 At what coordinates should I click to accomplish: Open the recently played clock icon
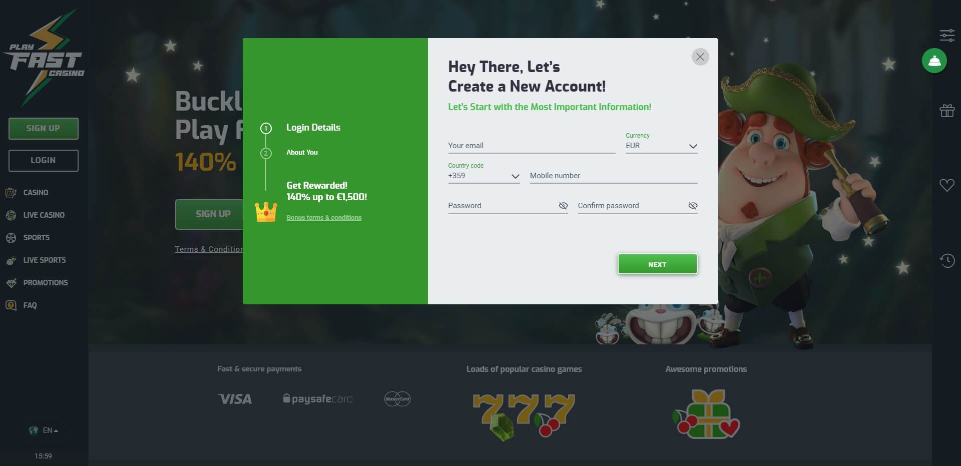pyautogui.click(x=947, y=260)
